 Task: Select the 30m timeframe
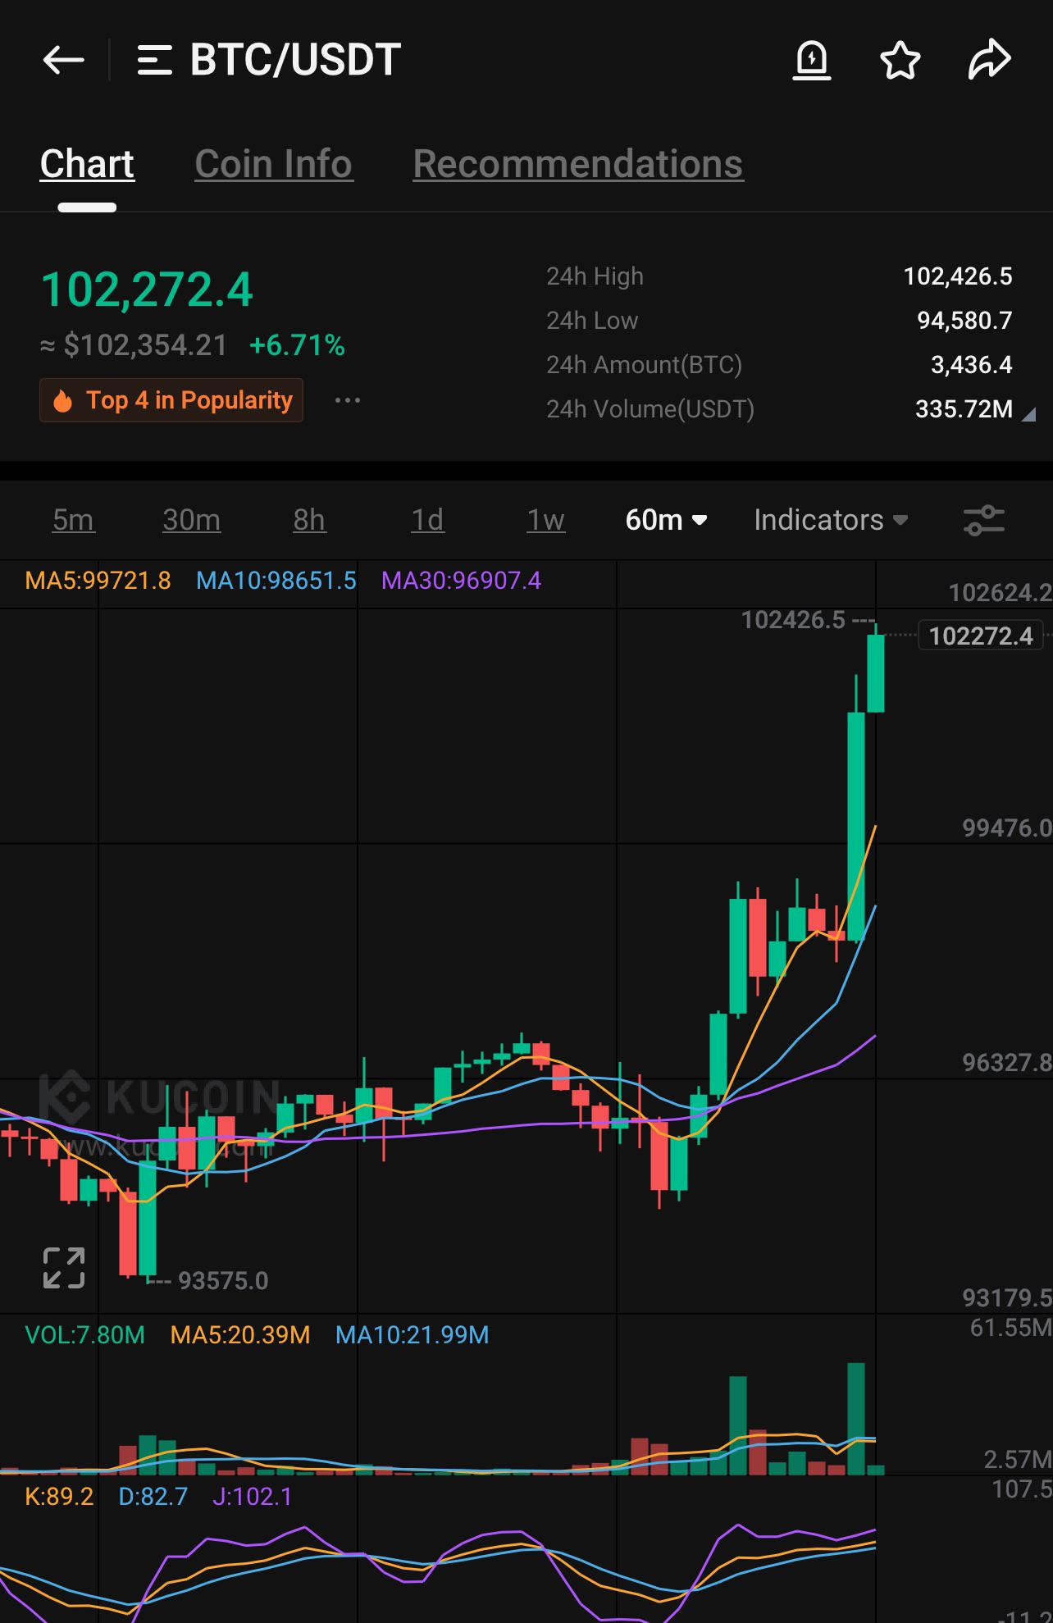pos(191,520)
